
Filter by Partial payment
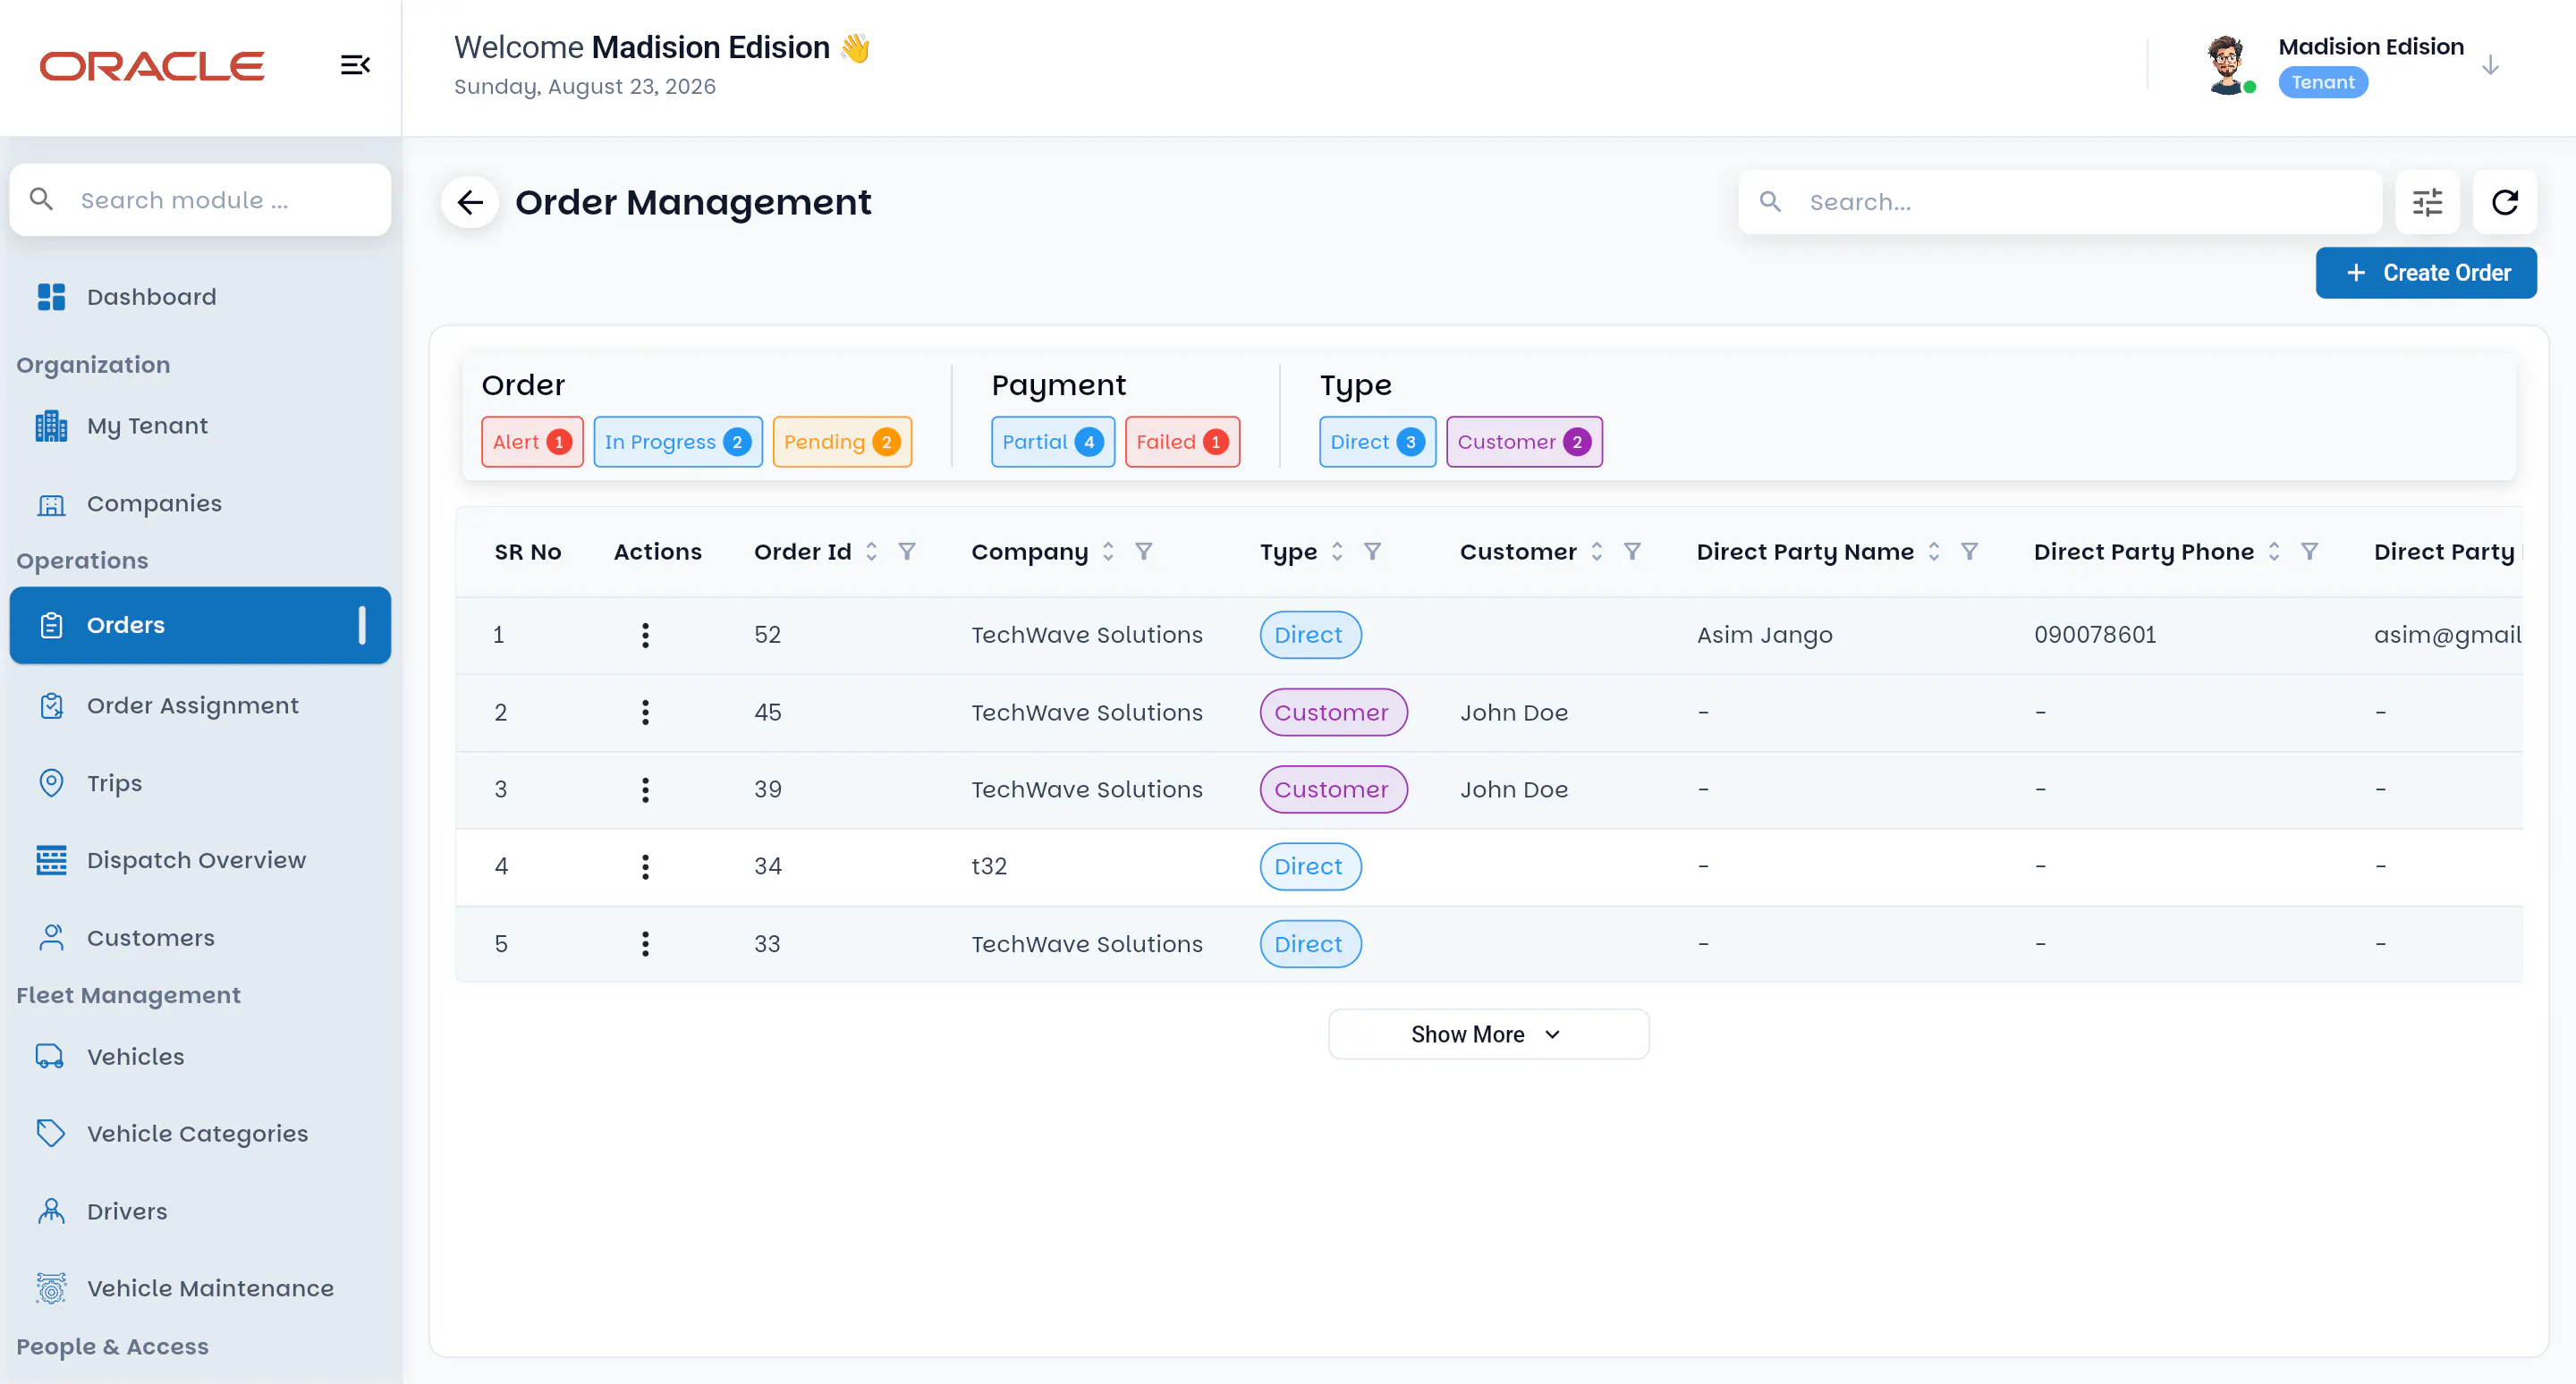click(1053, 442)
